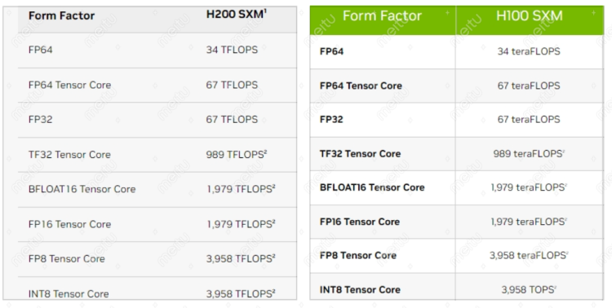Click 34 TFLOPS value for H200
Screen dimensions: 612x308
point(232,50)
